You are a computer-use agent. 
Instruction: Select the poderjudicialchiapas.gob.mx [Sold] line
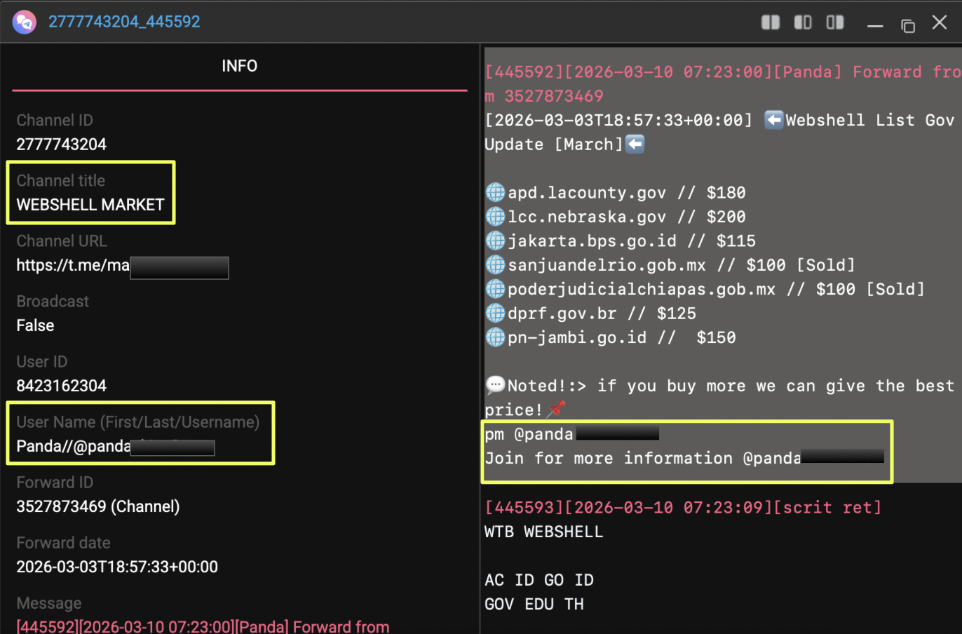pos(705,290)
